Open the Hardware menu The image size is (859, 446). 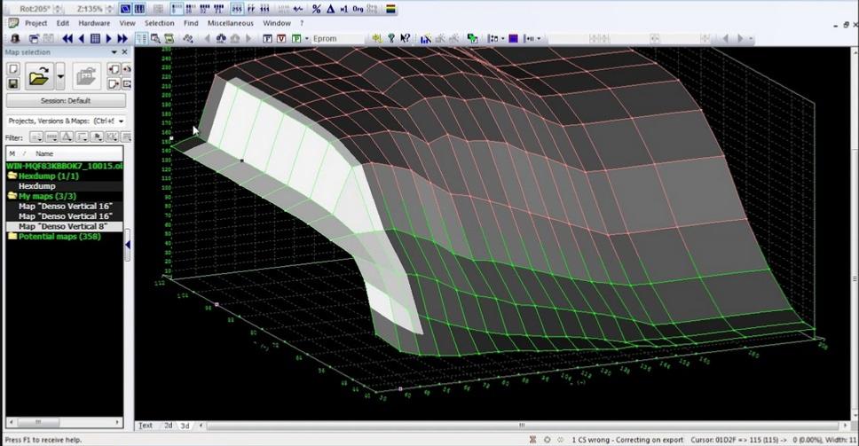click(x=94, y=23)
